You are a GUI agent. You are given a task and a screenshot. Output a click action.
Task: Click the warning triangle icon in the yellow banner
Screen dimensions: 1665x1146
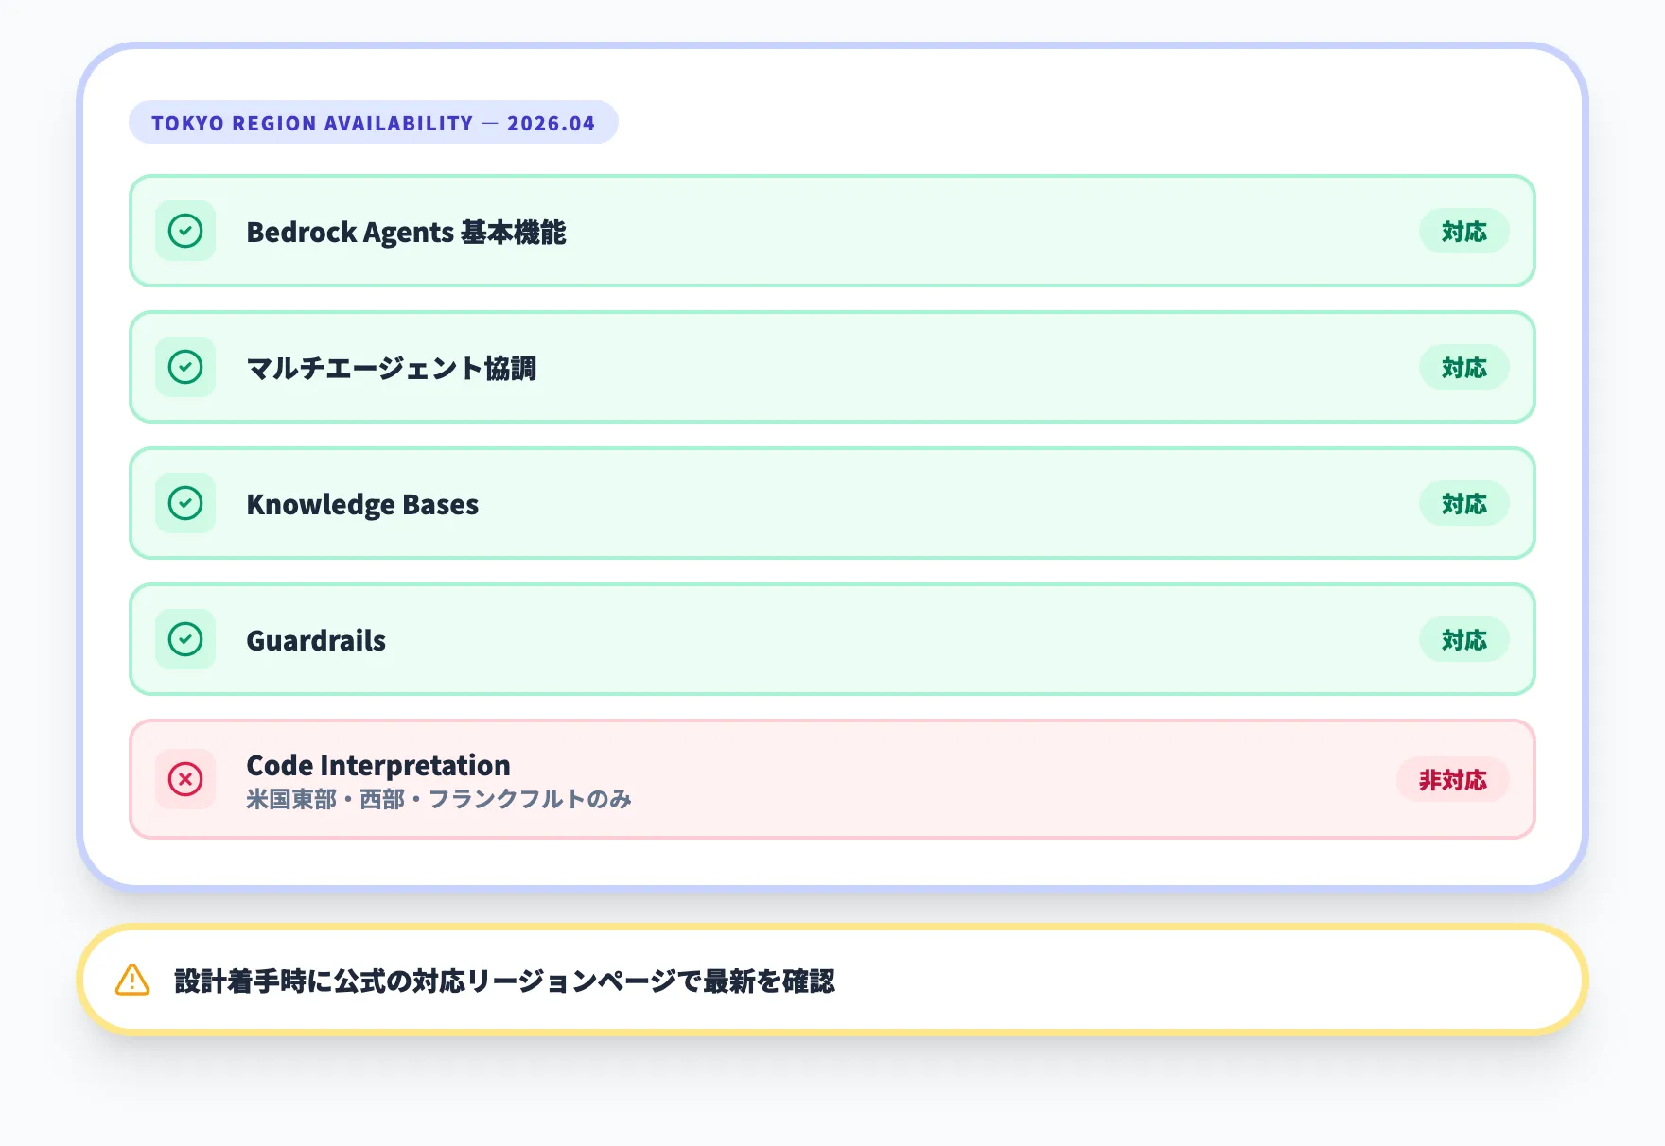click(131, 981)
